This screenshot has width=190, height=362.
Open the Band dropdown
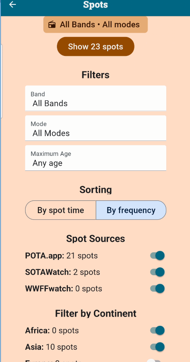point(96,98)
